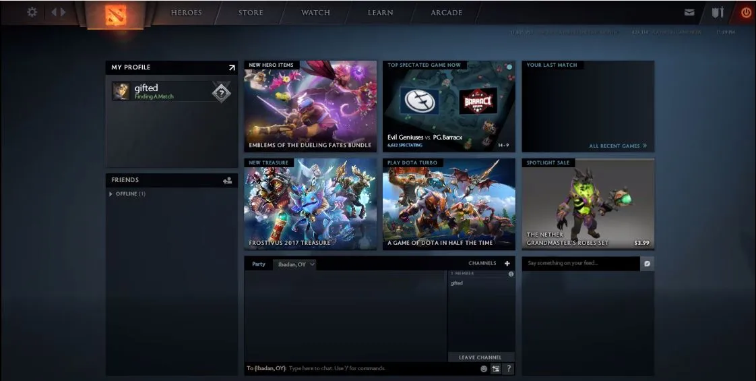
Task: Click the Leave Channel button
Action: click(480, 357)
